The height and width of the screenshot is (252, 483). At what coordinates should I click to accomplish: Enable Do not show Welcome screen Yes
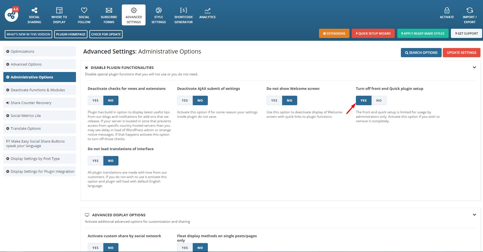[274, 100]
